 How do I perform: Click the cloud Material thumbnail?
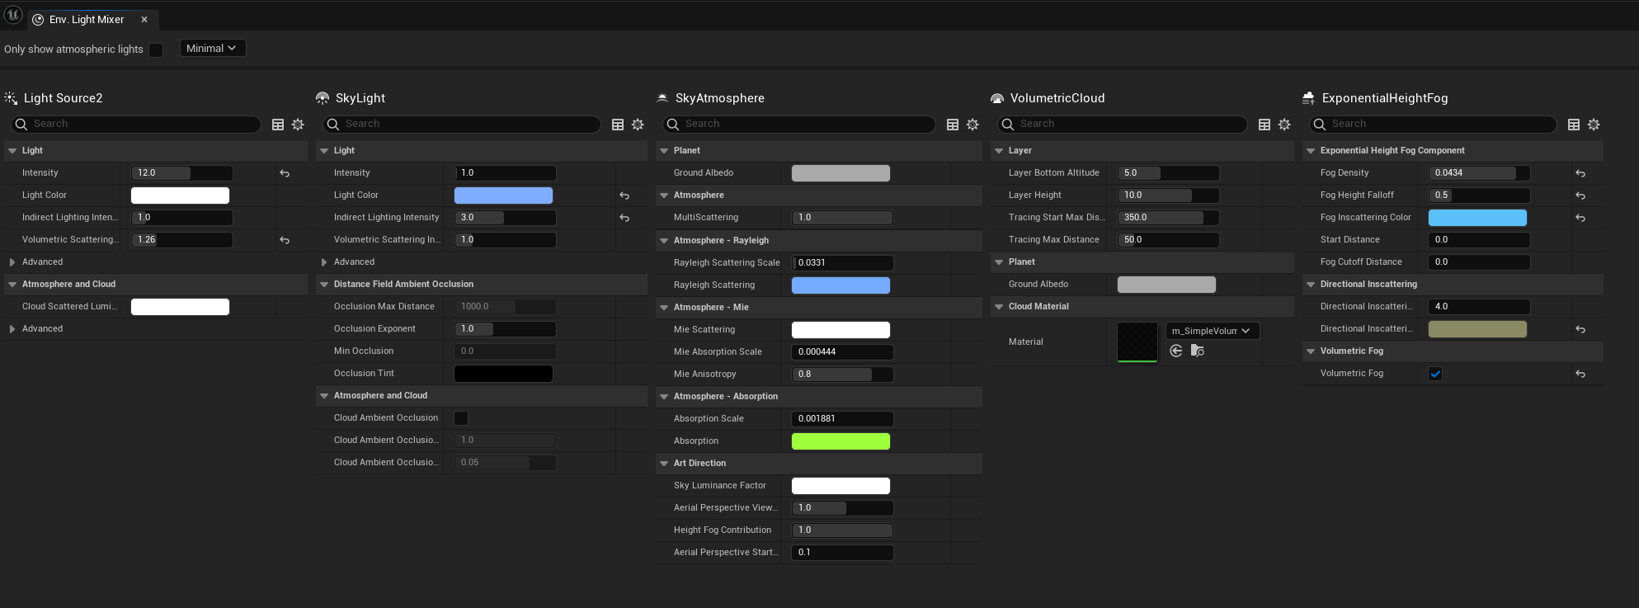pos(1137,342)
